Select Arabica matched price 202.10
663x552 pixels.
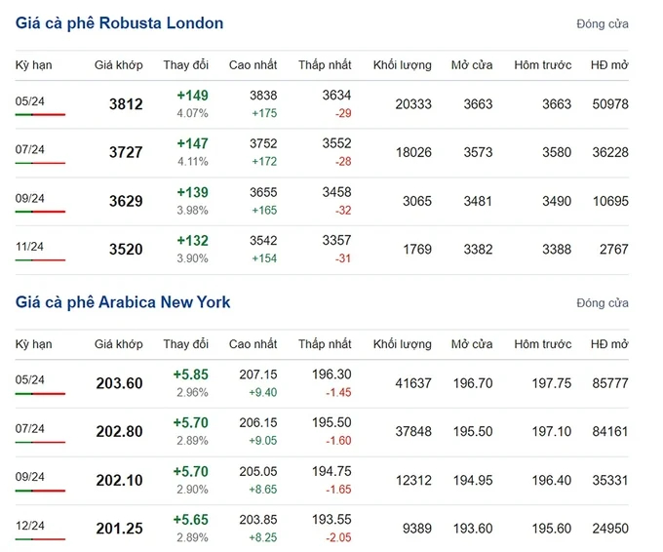click(x=119, y=480)
